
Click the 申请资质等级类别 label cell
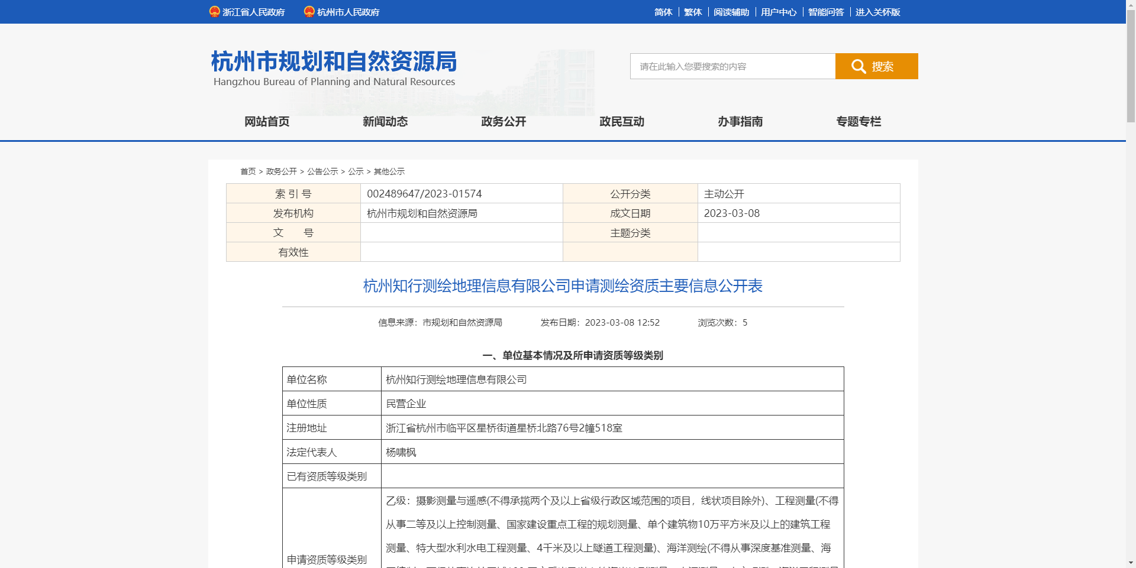point(332,528)
